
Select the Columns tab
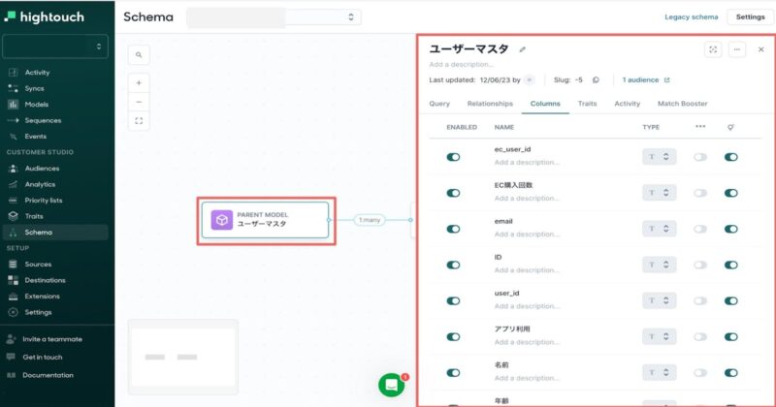click(545, 104)
